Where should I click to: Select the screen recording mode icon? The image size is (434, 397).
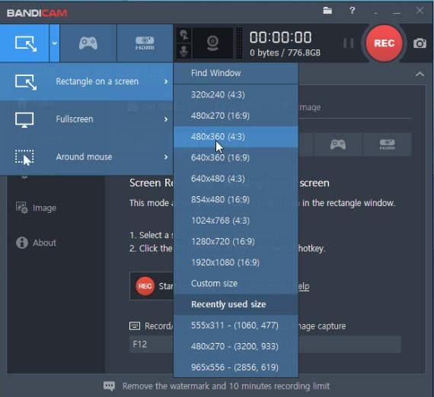click(25, 43)
